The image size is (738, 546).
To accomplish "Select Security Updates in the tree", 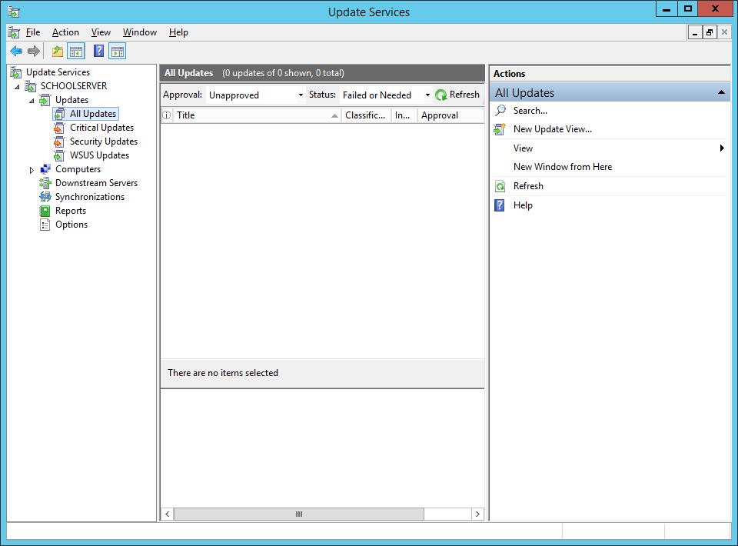I will pyautogui.click(x=104, y=141).
